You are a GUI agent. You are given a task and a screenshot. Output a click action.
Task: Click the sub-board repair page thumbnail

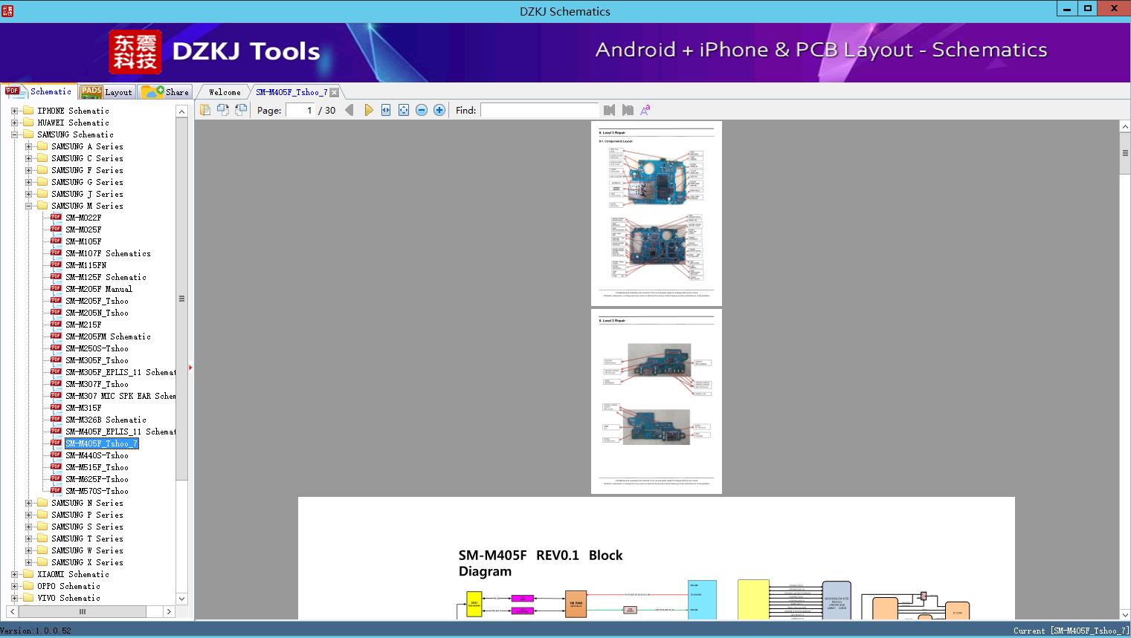coord(657,401)
